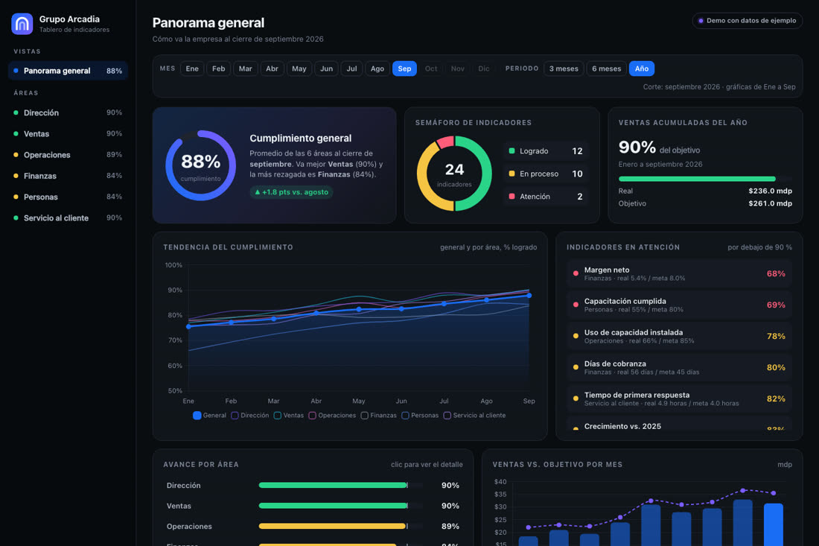Switch to the month Mar
This screenshot has width=819, height=546.
[245, 69]
